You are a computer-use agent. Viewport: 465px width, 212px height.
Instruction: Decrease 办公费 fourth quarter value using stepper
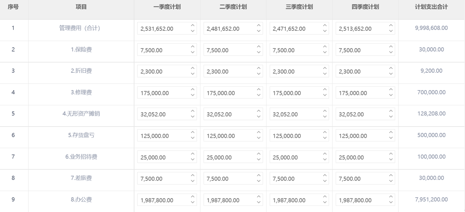tap(391, 203)
